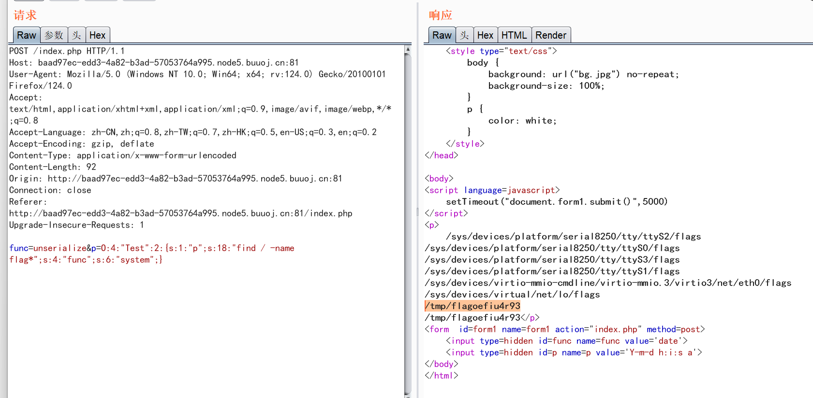Click the setTimeout document.form1.submit line

tap(557, 201)
